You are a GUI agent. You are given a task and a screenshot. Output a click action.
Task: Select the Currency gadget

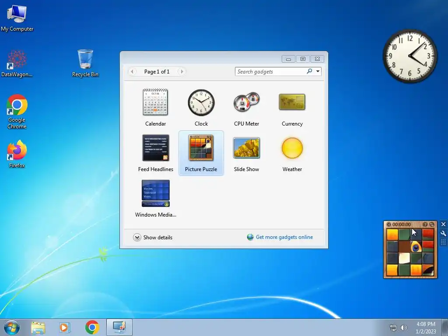[x=292, y=108]
